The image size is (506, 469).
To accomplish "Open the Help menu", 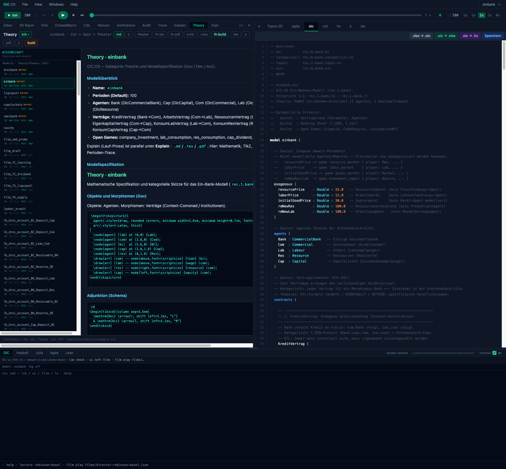I will coord(74,5).
